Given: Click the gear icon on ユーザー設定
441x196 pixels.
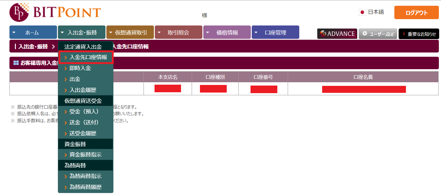Looking at the screenshot, I should pos(365,33).
